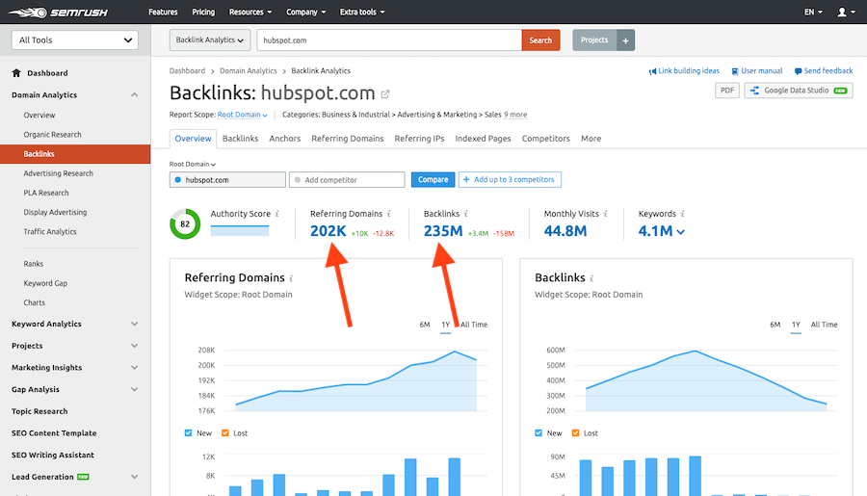Switch to the Indexed Pages tab
This screenshot has width=867, height=496.
point(483,139)
